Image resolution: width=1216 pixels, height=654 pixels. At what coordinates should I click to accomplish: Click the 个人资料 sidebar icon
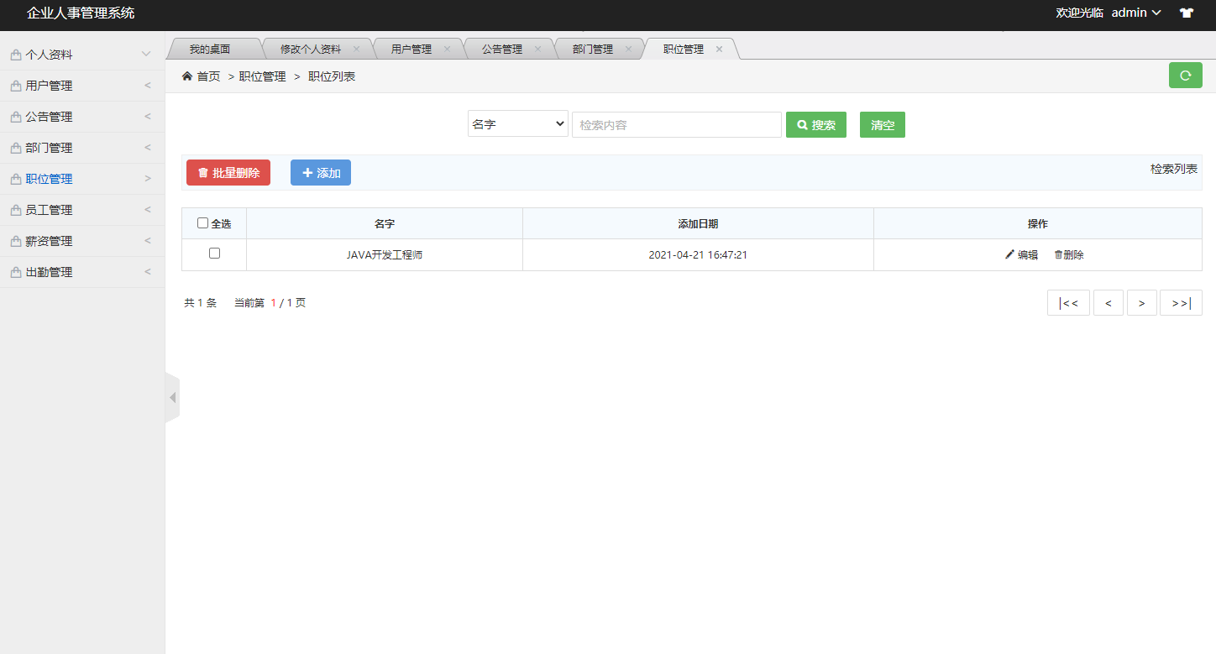14,54
